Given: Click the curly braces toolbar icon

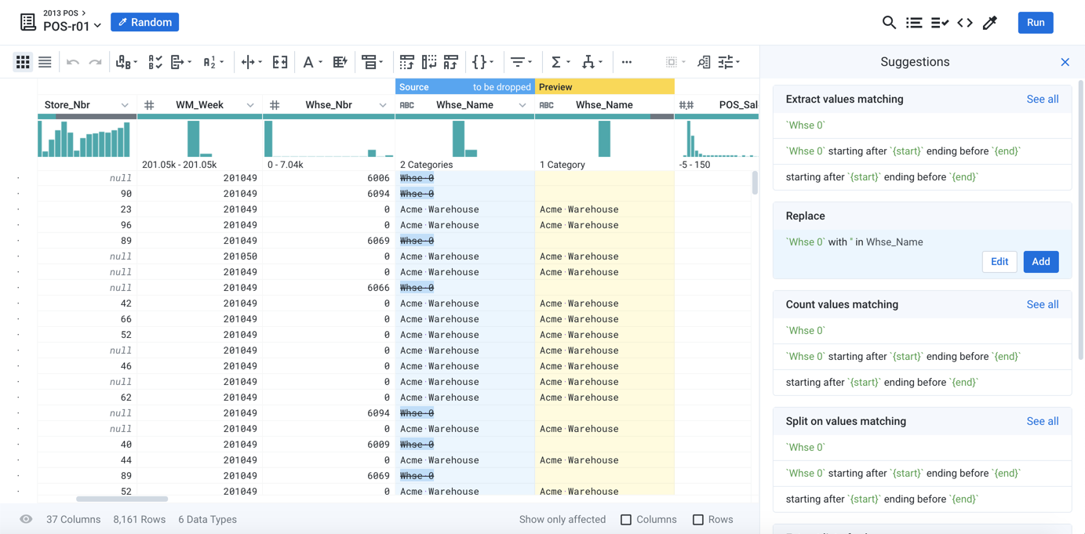Looking at the screenshot, I should [479, 62].
